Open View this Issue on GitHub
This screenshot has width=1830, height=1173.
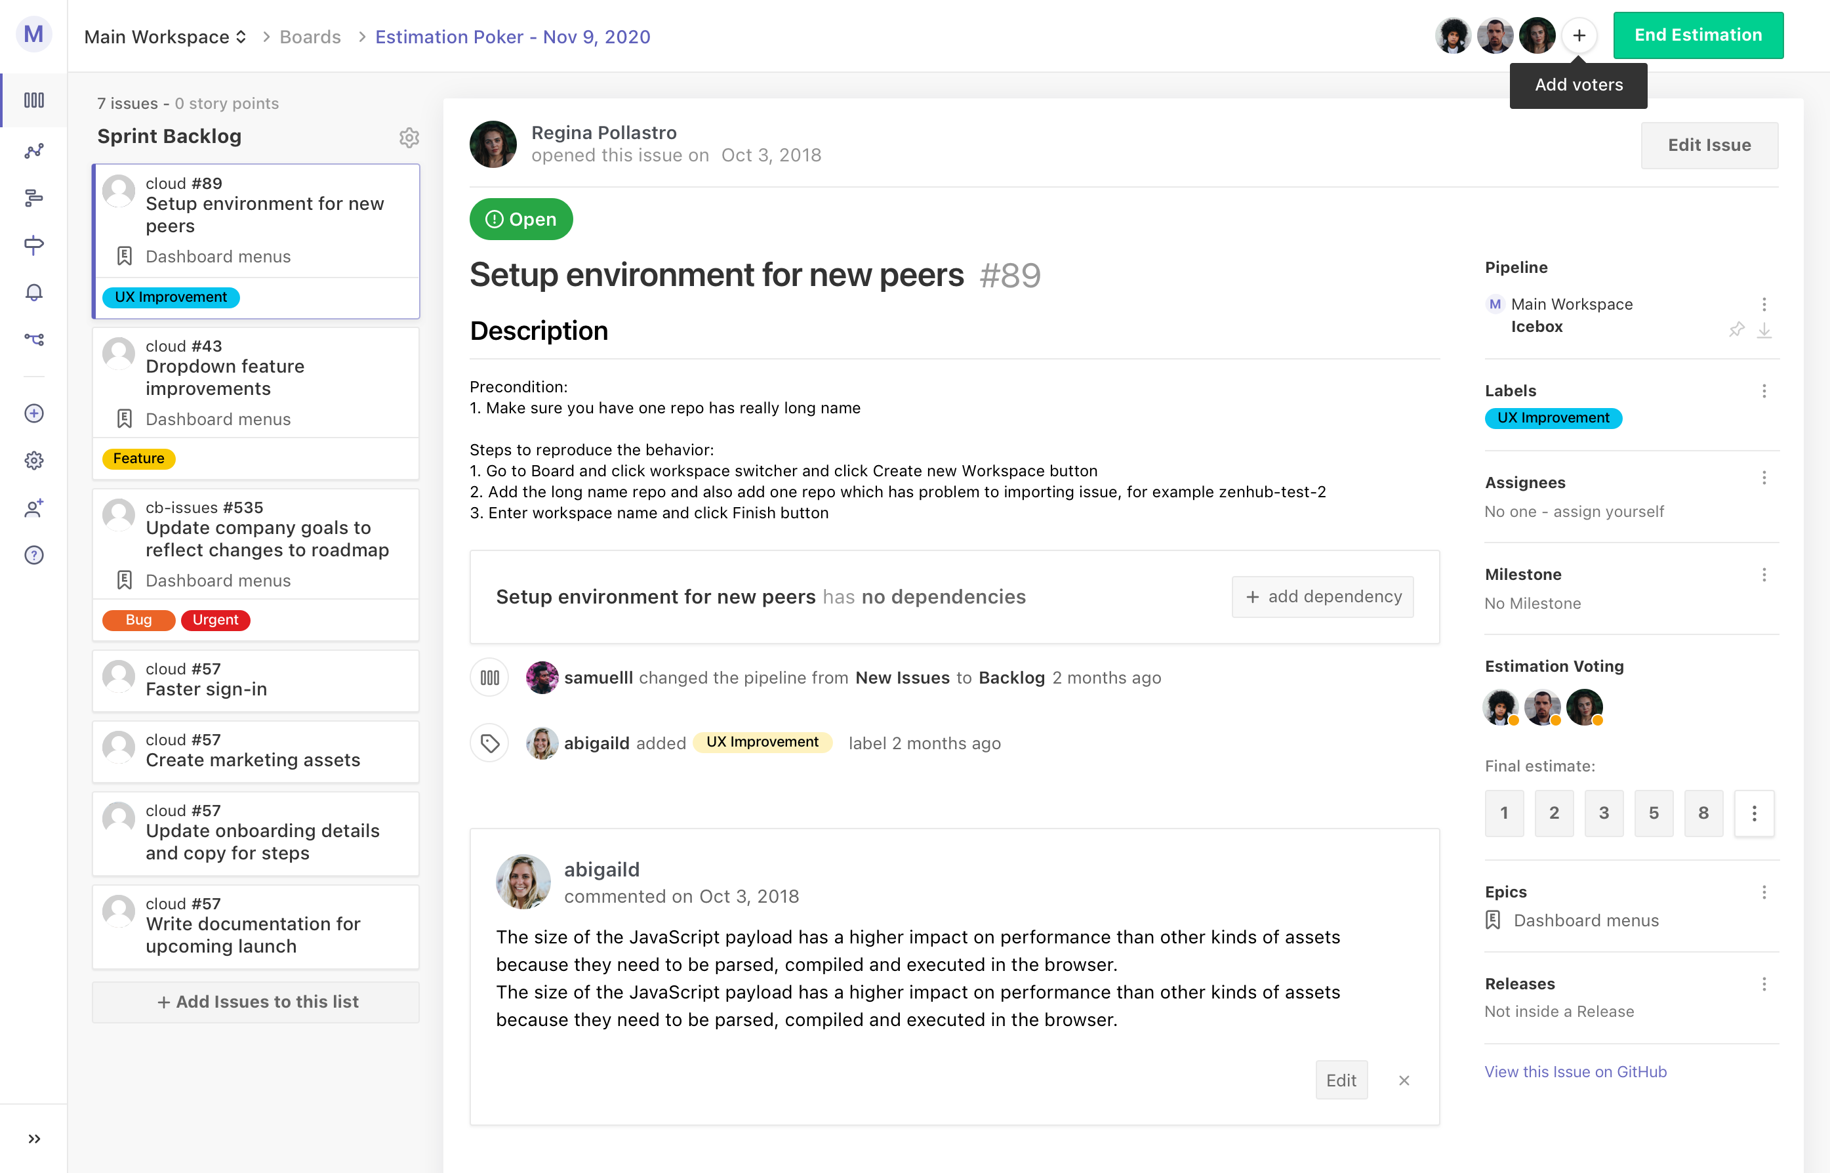click(1575, 1071)
